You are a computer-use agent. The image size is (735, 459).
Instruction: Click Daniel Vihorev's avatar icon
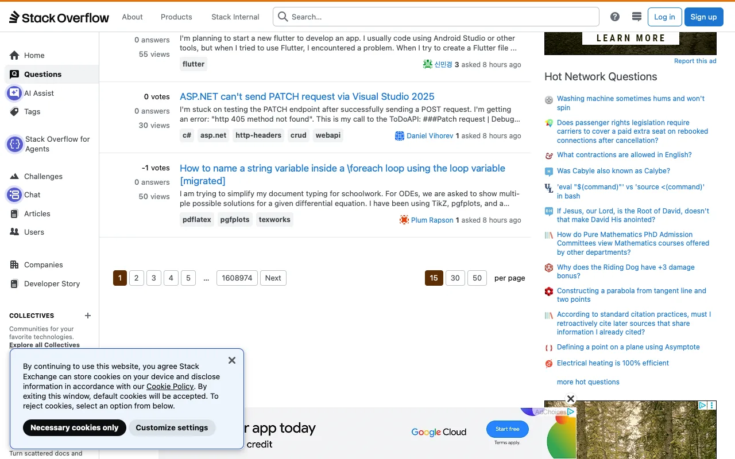400,135
